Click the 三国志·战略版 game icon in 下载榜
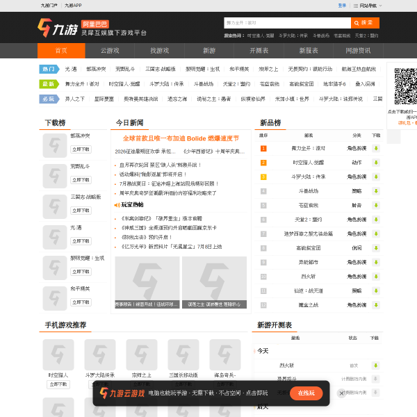Viewport: 417px width, 417px height. pyautogui.click(x=55, y=206)
